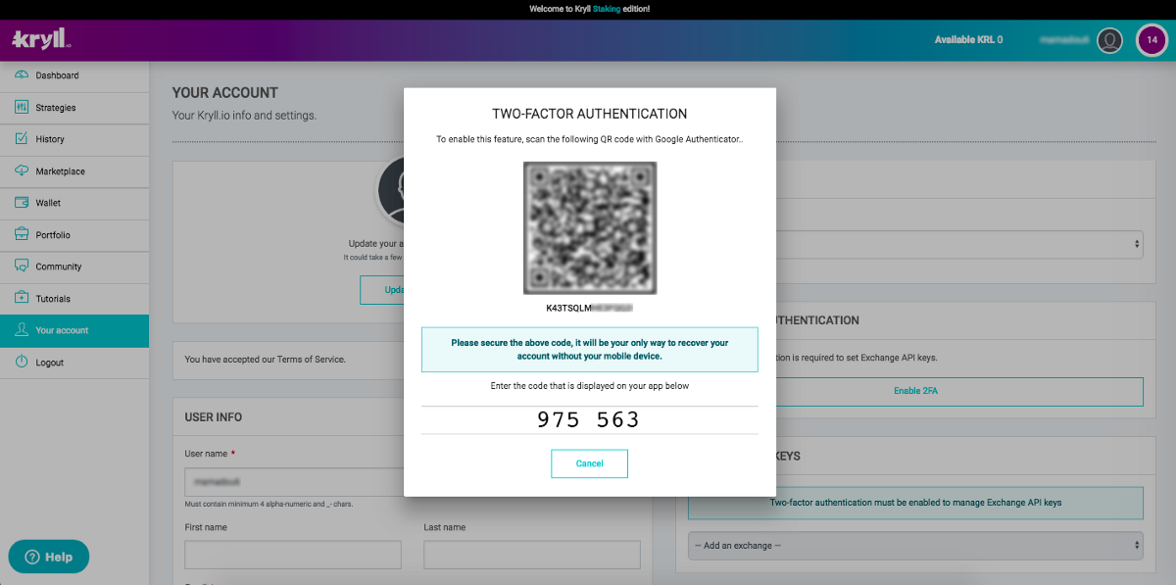Click the Dashboard gauge icon
This screenshot has width=1176, height=585.
pyautogui.click(x=22, y=75)
